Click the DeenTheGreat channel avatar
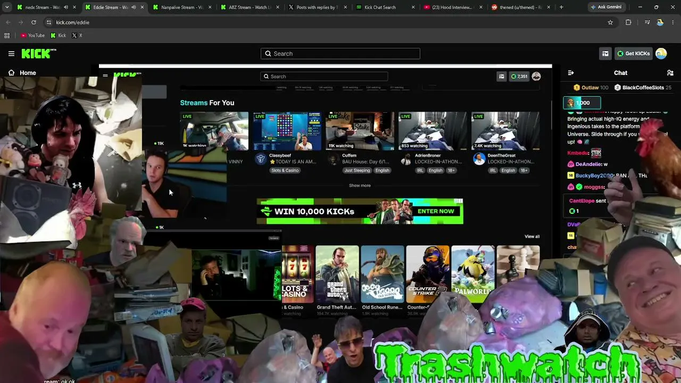Screen dimensions: 681x383 point(479,159)
